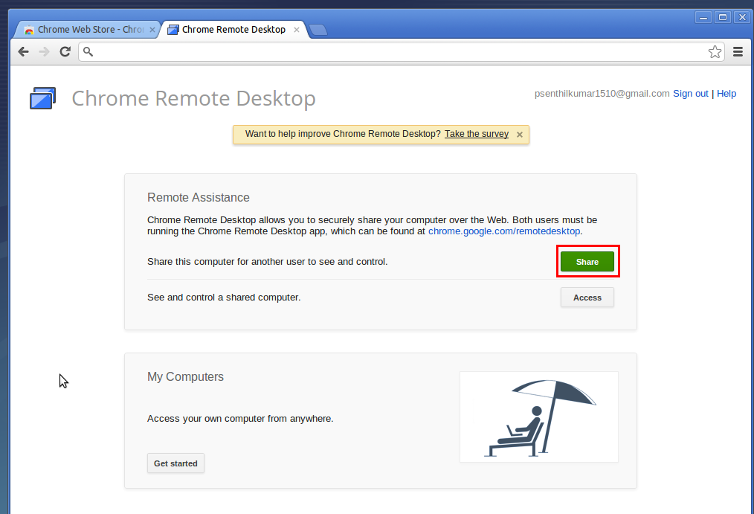The image size is (754, 514).
Task: Click 'See and control a shared computer.' text
Action: tap(224, 298)
